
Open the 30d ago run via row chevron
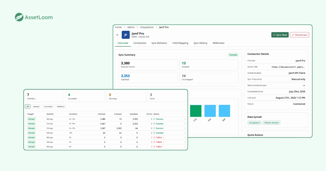tap(185, 119)
